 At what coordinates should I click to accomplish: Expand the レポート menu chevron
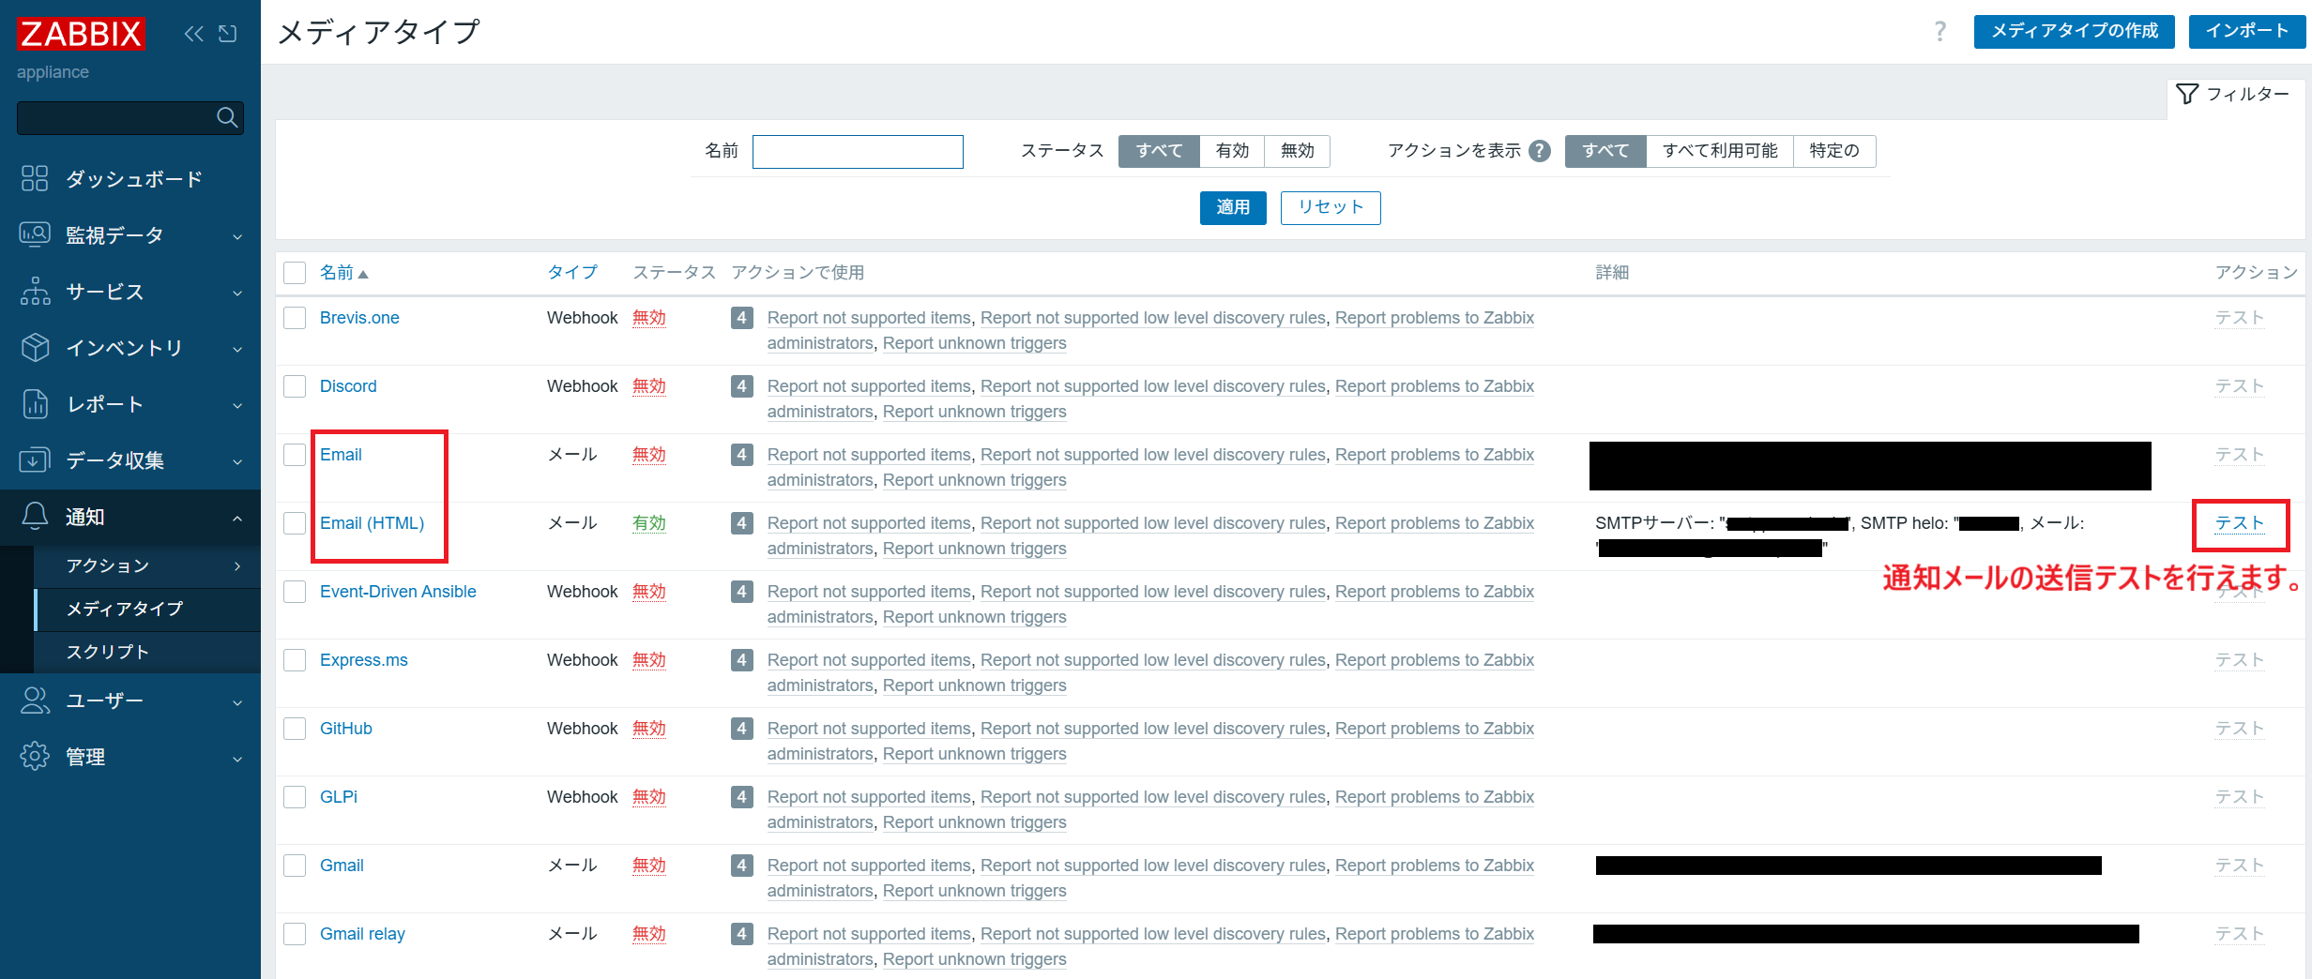pyautogui.click(x=237, y=405)
